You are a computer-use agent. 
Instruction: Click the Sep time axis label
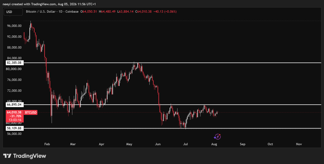(x=243, y=144)
